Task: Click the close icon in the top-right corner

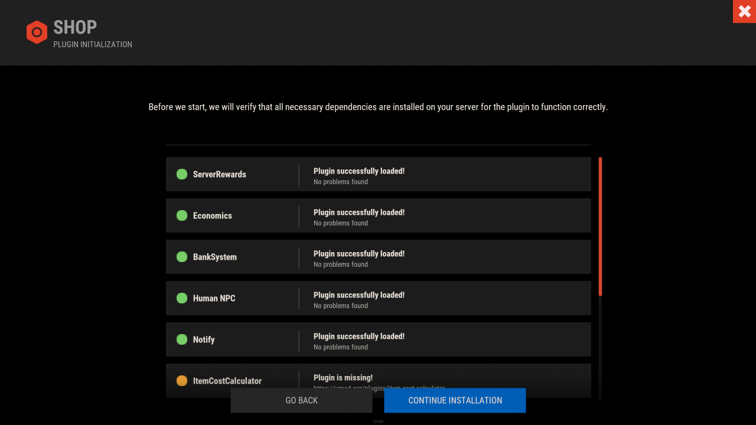Action: pos(744,11)
